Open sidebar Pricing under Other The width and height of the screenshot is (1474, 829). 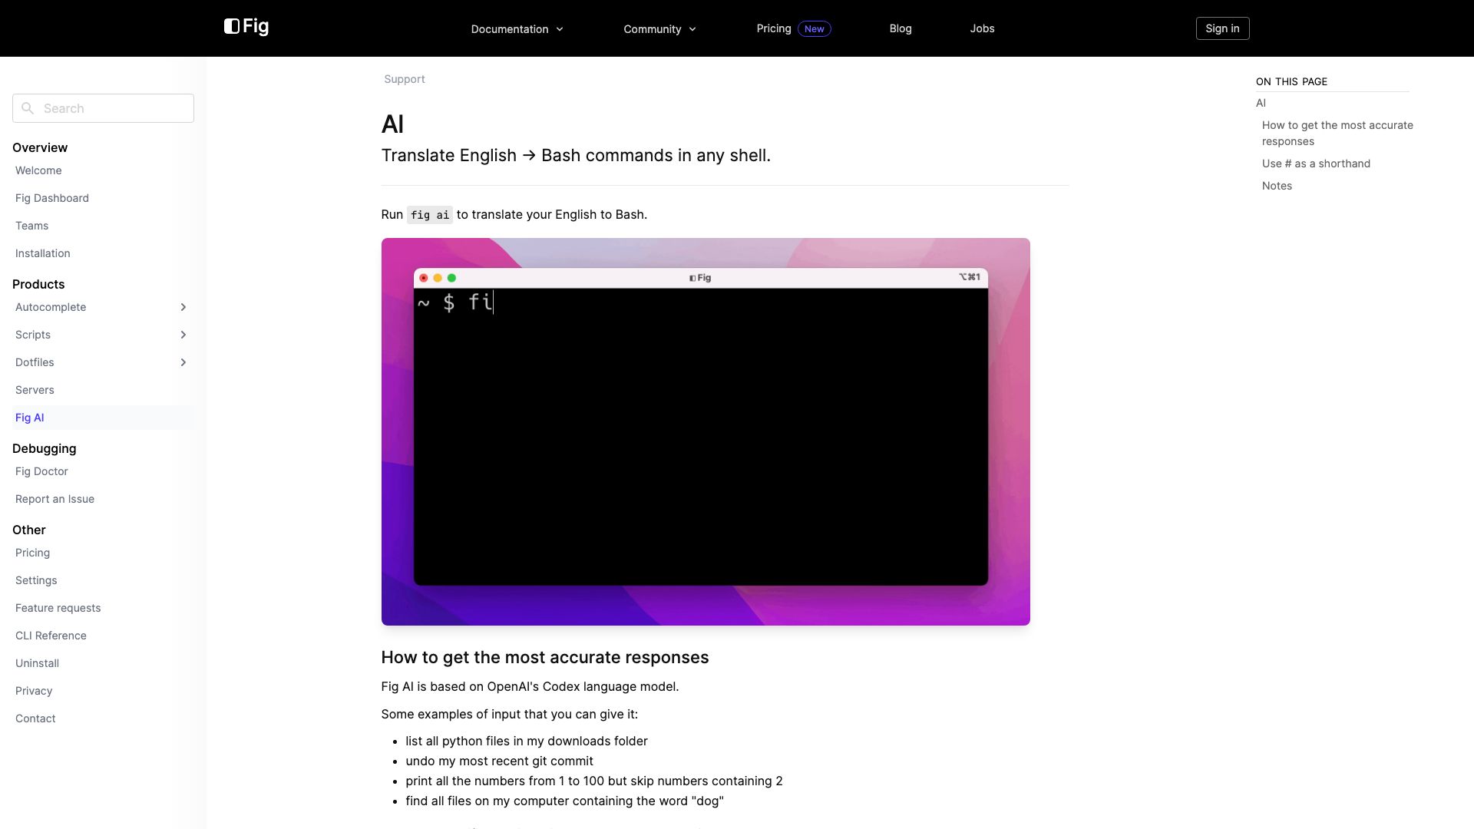[32, 553]
